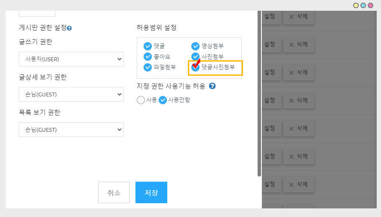This screenshot has width=381, height=217.
Task: Click help icon next to 지정 권한 사용기능 허용
Action: [212, 86]
